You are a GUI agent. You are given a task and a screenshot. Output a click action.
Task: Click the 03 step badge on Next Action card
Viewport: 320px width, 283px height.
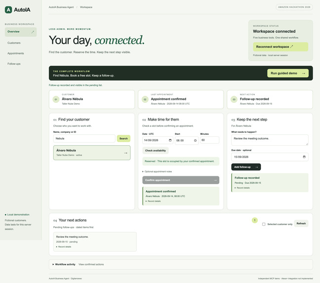234,99
